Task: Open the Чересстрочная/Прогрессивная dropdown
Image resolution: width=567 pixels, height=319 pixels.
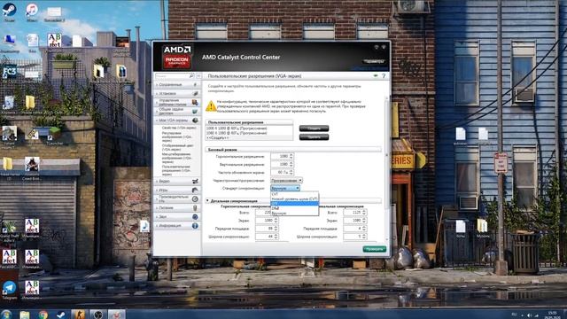Action: (286, 180)
